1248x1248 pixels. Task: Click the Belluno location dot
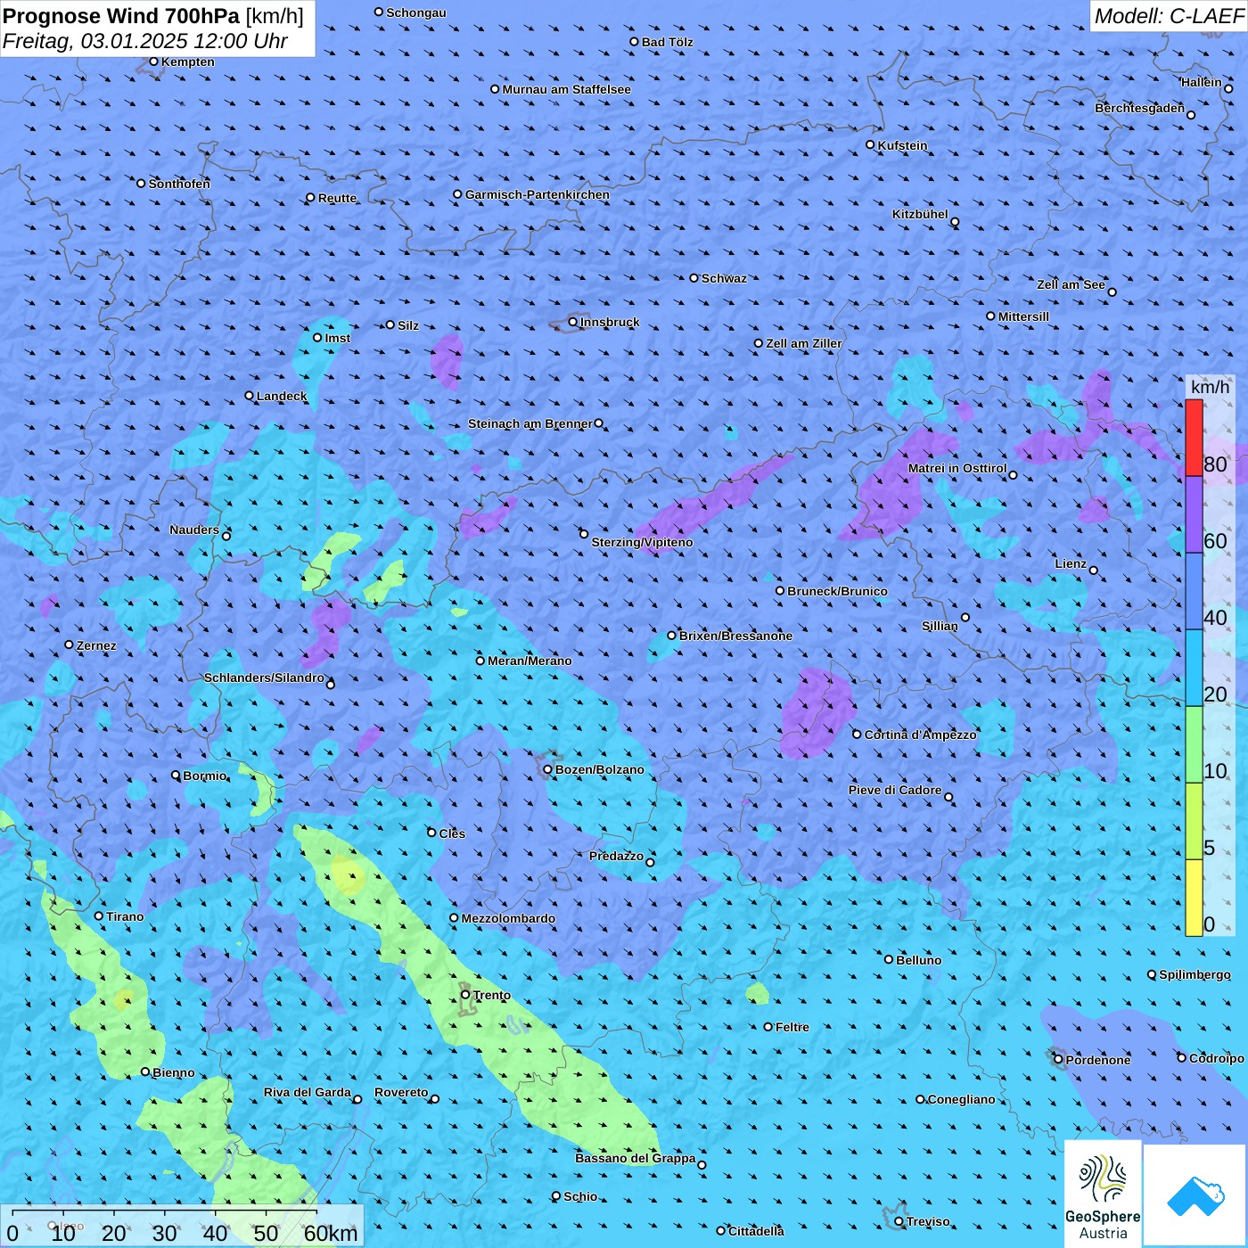pos(889,959)
